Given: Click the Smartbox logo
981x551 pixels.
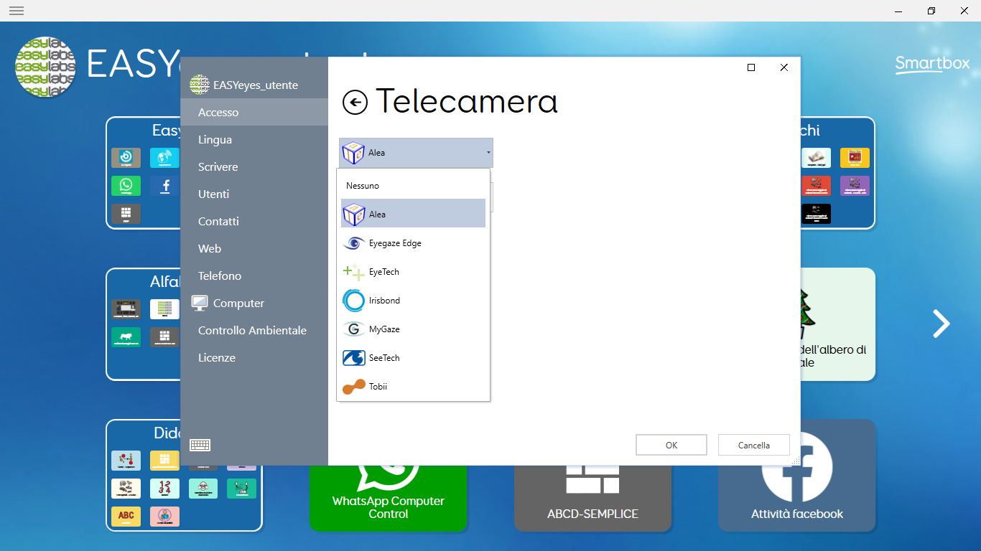Looking at the screenshot, I should pos(932,64).
